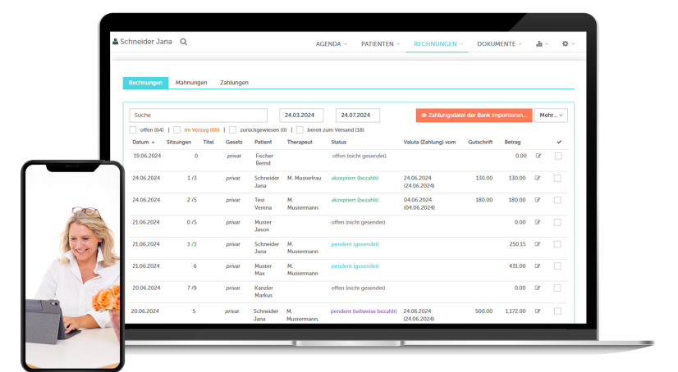The width and height of the screenshot is (678, 372).
Task: Click into the Suche search field
Action: [x=198, y=116]
